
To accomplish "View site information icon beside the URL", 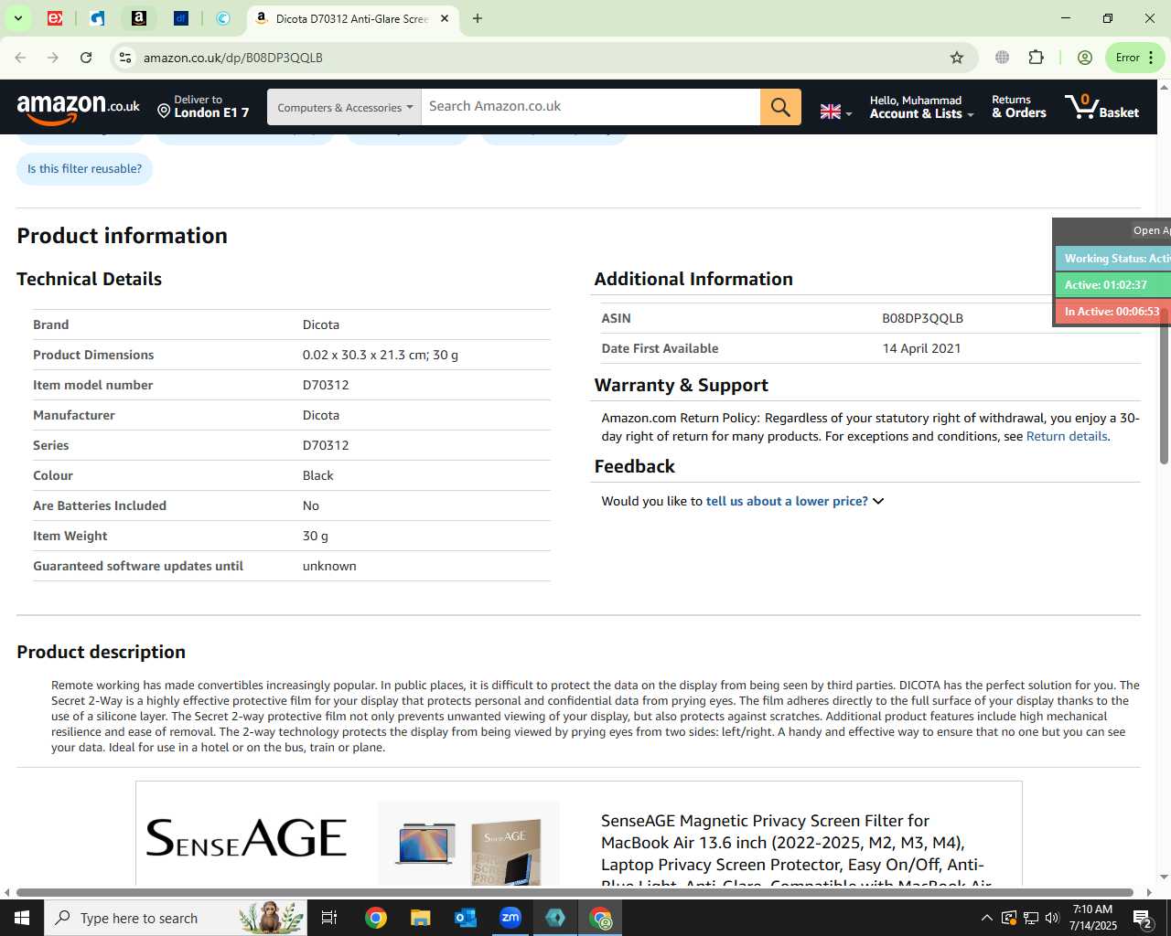I will (x=125, y=58).
